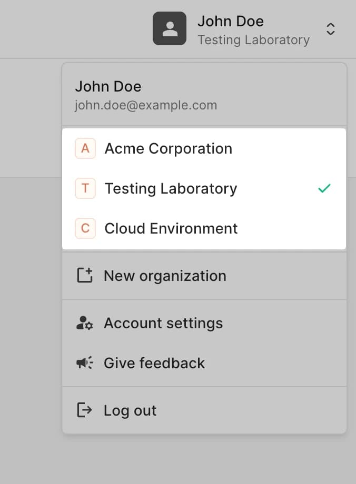Create a New organization via its label

coord(165,276)
